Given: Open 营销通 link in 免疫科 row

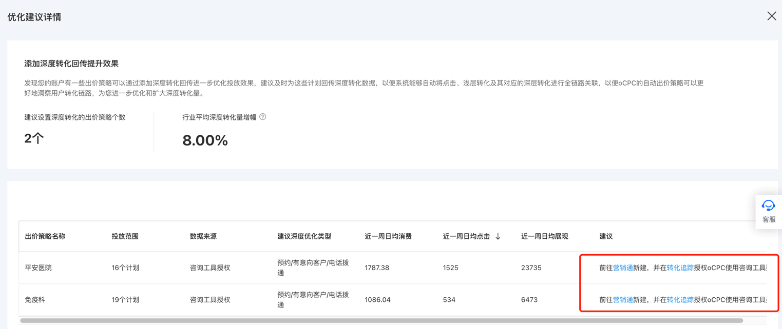Looking at the screenshot, I should tap(623, 300).
